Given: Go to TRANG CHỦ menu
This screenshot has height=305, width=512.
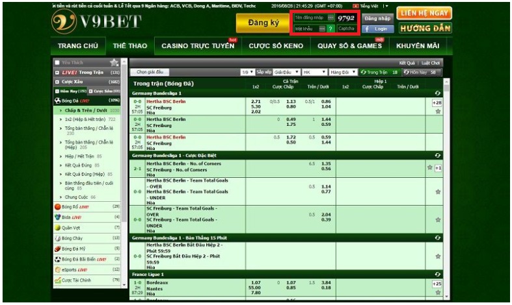Looking at the screenshot, I should click(77, 46).
